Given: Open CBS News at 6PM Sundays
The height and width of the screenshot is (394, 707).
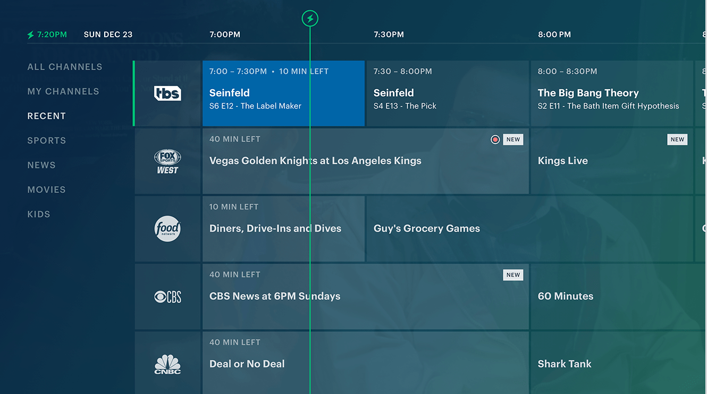Looking at the screenshot, I should [x=366, y=297].
